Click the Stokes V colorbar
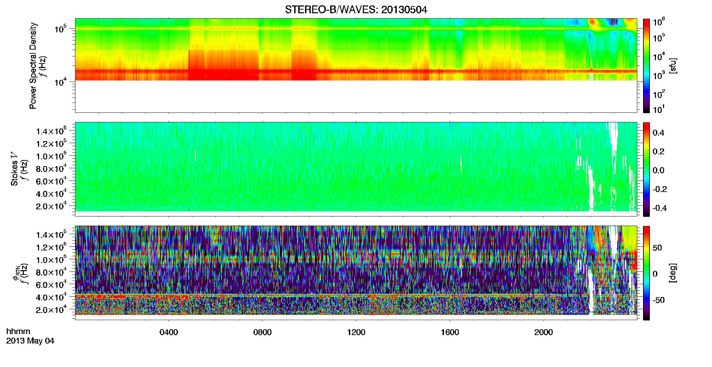The height and width of the screenshot is (367, 712). [646, 169]
